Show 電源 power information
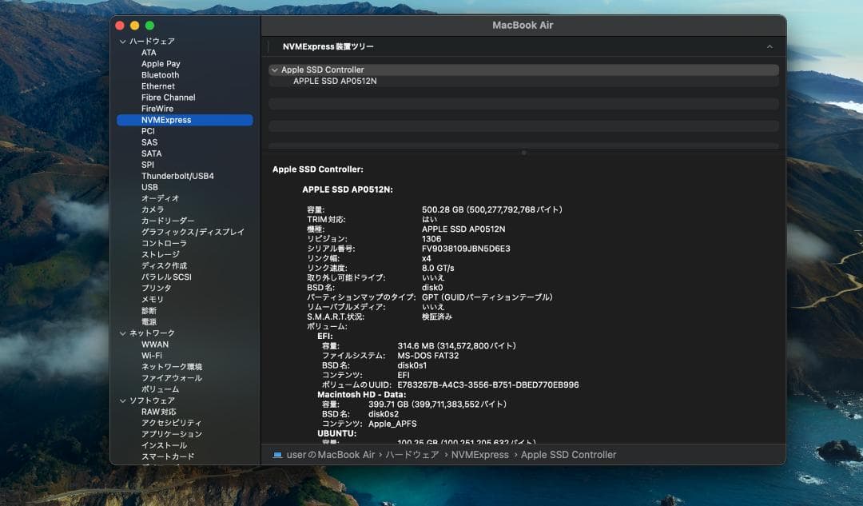The image size is (863, 506). click(150, 321)
